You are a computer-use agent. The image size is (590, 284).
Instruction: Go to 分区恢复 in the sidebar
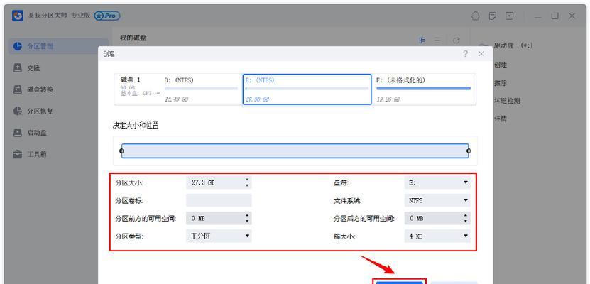(33, 111)
